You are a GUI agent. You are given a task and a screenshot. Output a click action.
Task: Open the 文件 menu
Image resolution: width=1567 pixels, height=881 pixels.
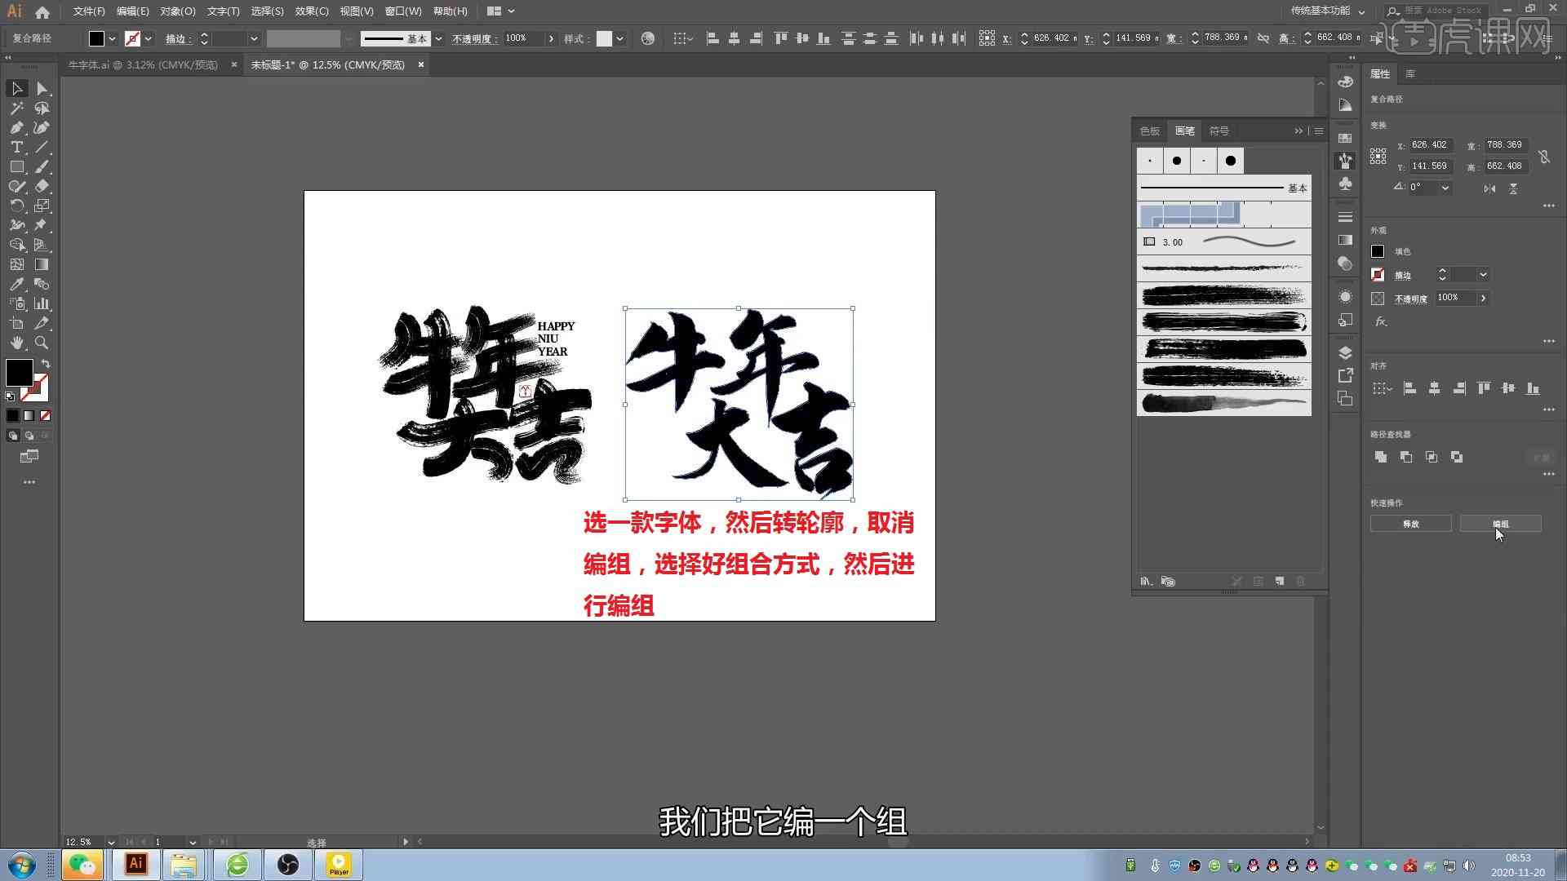tap(89, 11)
